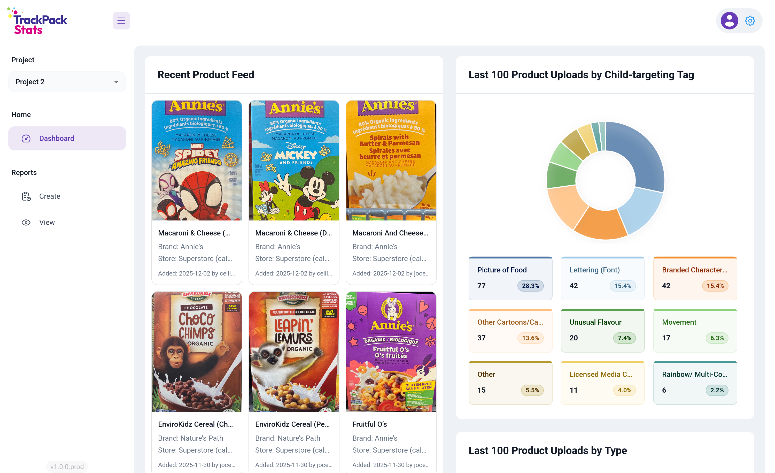
Task: Select the Unusual Flavour tag card
Action: [x=602, y=330]
